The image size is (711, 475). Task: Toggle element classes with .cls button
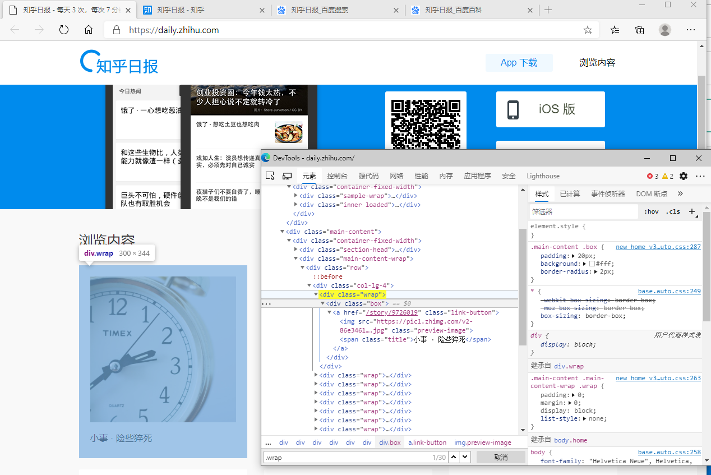[x=672, y=211]
